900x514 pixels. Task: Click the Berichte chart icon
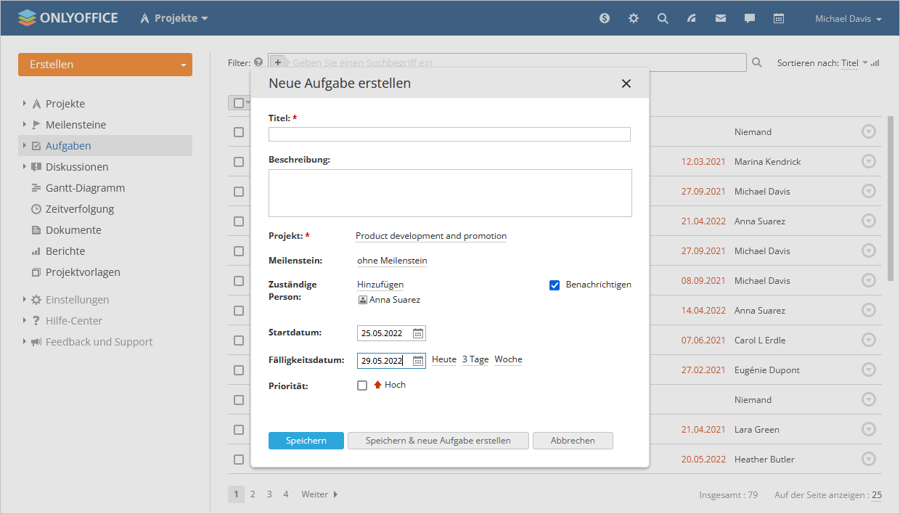coord(36,251)
